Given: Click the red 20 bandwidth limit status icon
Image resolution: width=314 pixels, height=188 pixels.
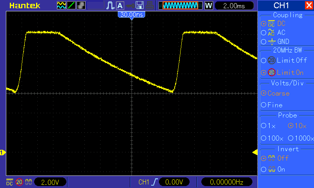Looking at the screenshot, I should pyautogui.click(x=19, y=182).
